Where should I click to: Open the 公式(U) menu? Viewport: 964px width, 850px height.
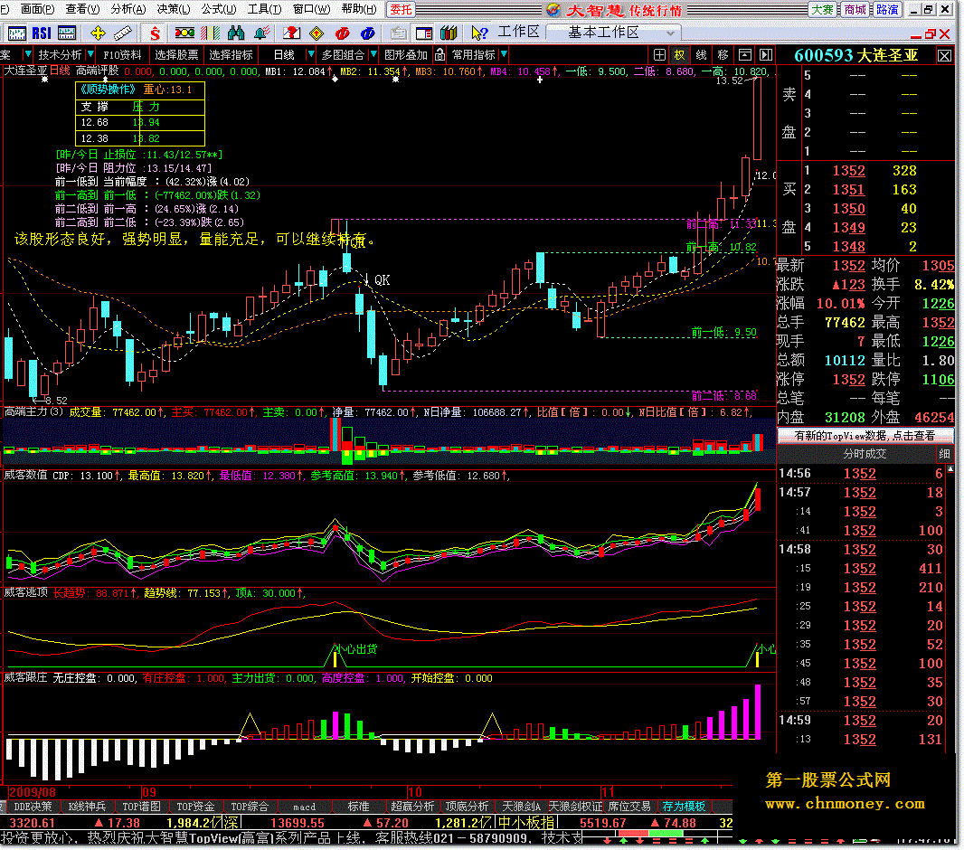(219, 9)
